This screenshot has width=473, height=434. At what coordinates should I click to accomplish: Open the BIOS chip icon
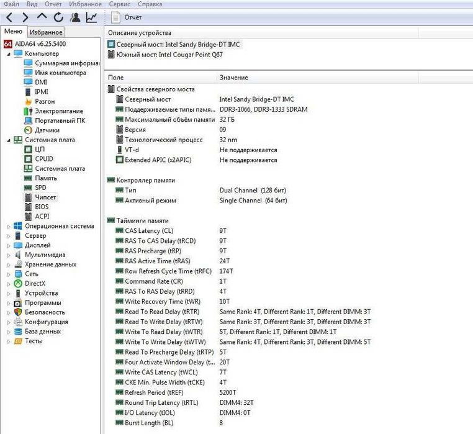point(28,207)
